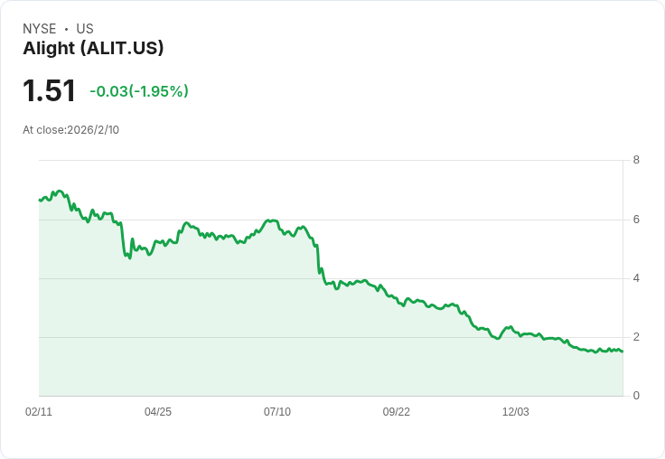
Task: Select the 04/25 date on x-axis
Action: 158,412
